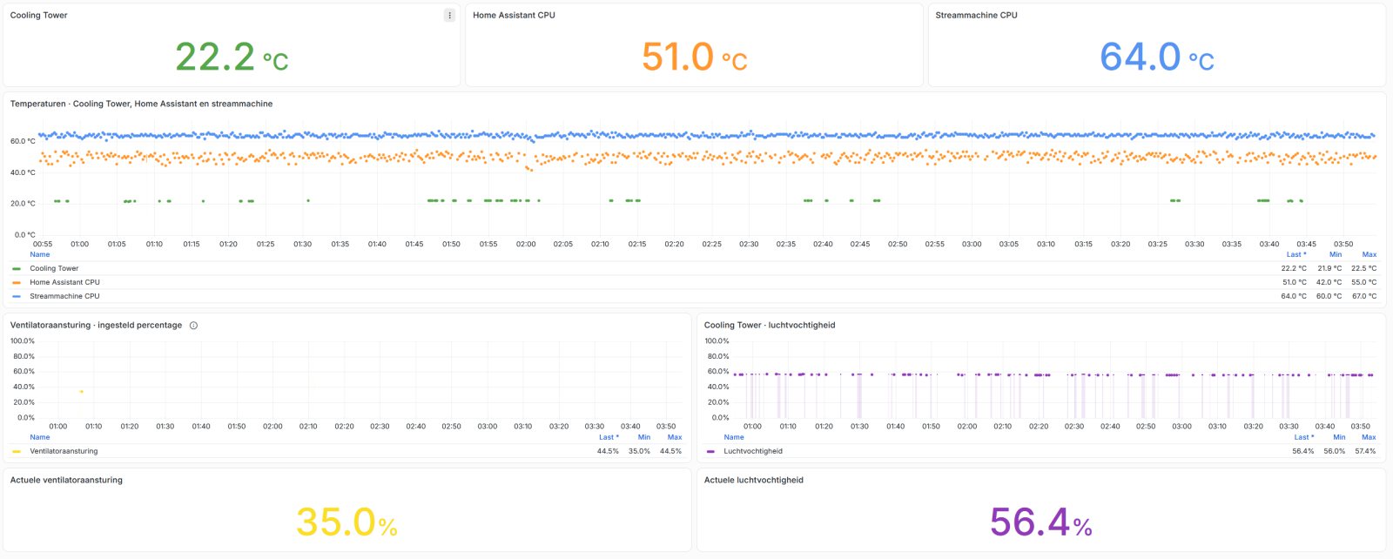Viewport: 1393px width, 559px height.
Task: Open the Home Assistant CPU panel title
Action: pos(514,16)
